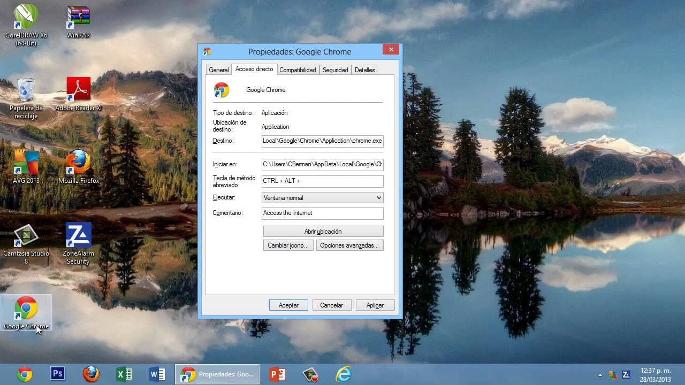685x385 pixels.
Task: Open Word from the taskbar
Action: (x=157, y=374)
